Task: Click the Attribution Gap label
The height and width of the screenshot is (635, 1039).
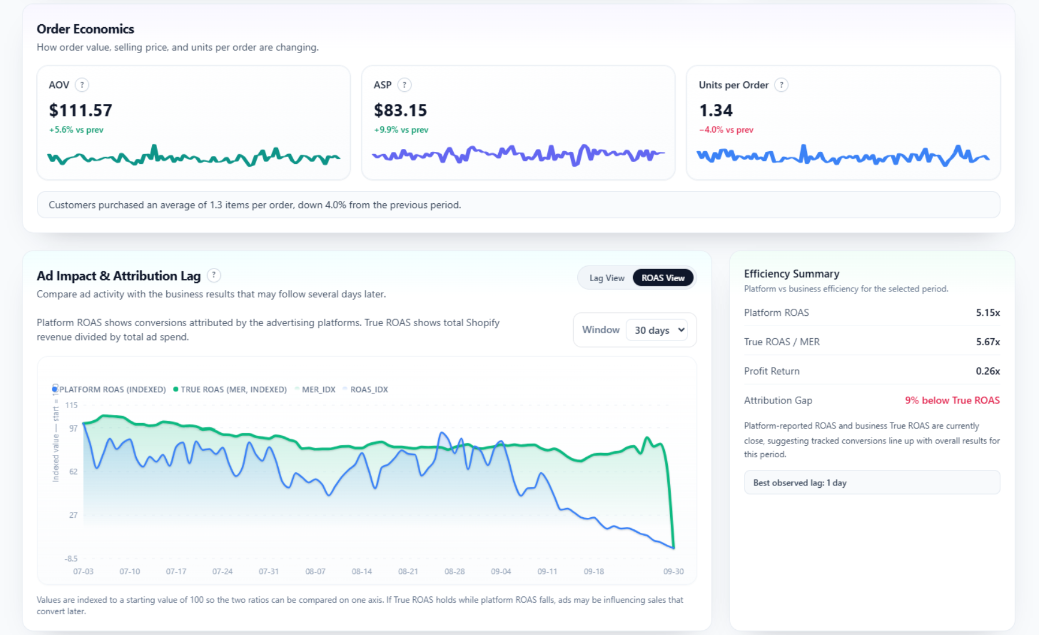Action: [x=778, y=400]
